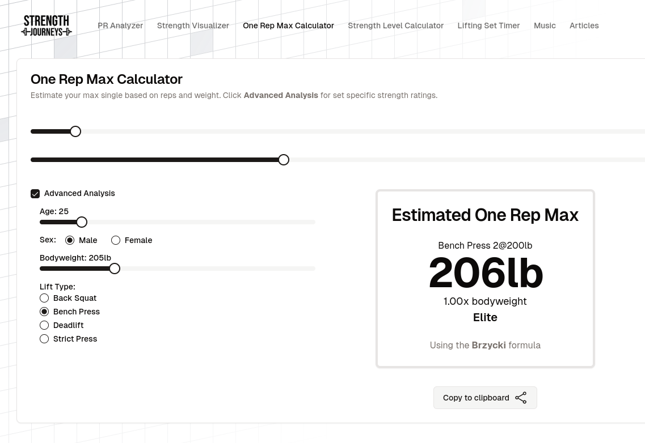The height and width of the screenshot is (443, 645).
Task: Open the Articles page
Action: (584, 25)
